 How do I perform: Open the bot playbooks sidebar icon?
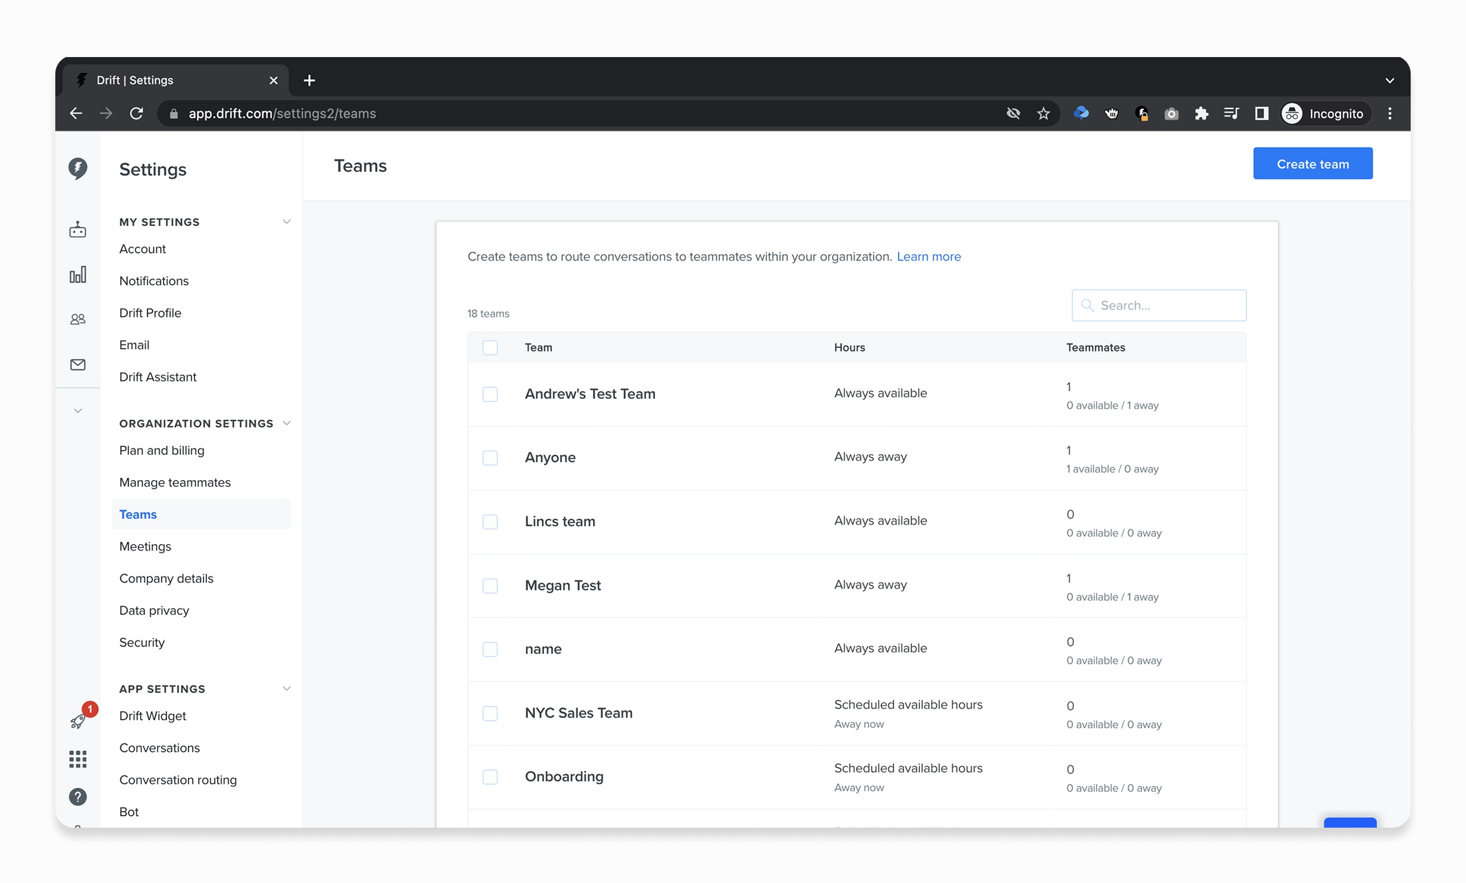77,229
